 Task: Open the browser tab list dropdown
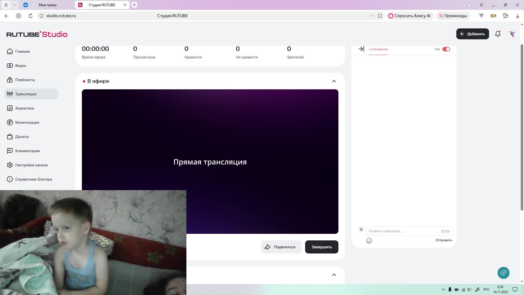(15, 5)
